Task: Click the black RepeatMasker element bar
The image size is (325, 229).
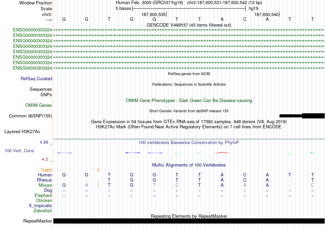Action: 189,221
